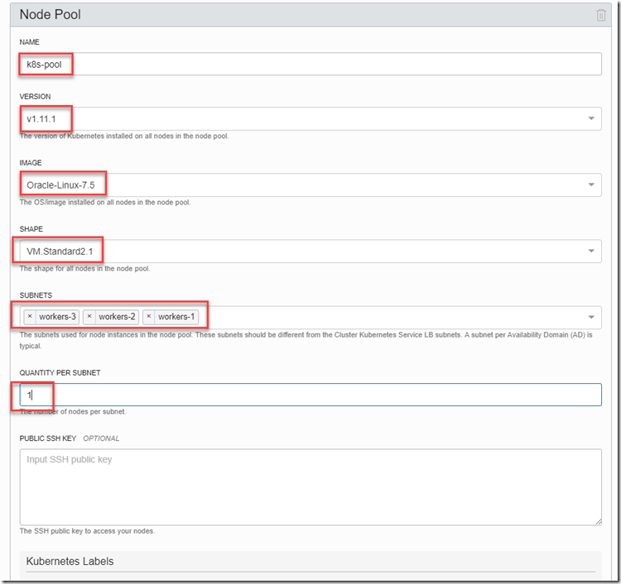Click the workers-2 subnet label

pyautogui.click(x=117, y=317)
